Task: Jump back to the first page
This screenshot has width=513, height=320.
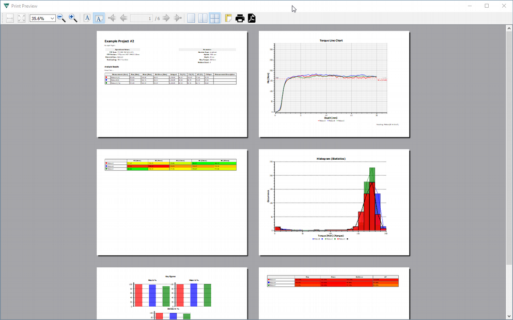Action: pos(112,18)
